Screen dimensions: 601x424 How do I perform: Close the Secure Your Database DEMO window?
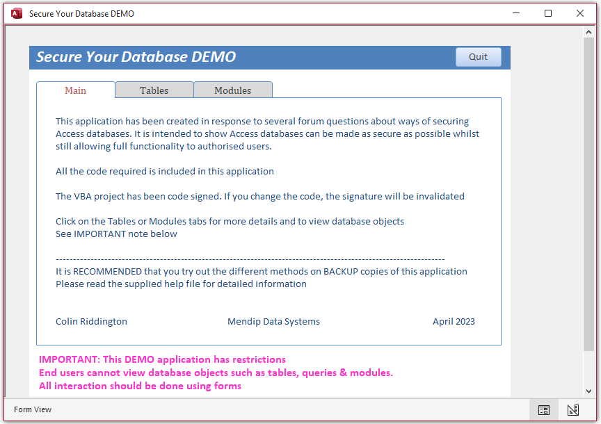(x=580, y=13)
